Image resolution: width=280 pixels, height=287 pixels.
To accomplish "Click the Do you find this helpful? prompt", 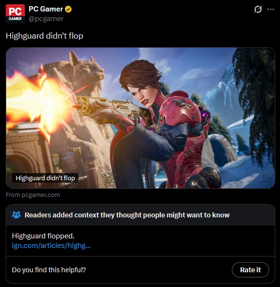I will [49, 270].
